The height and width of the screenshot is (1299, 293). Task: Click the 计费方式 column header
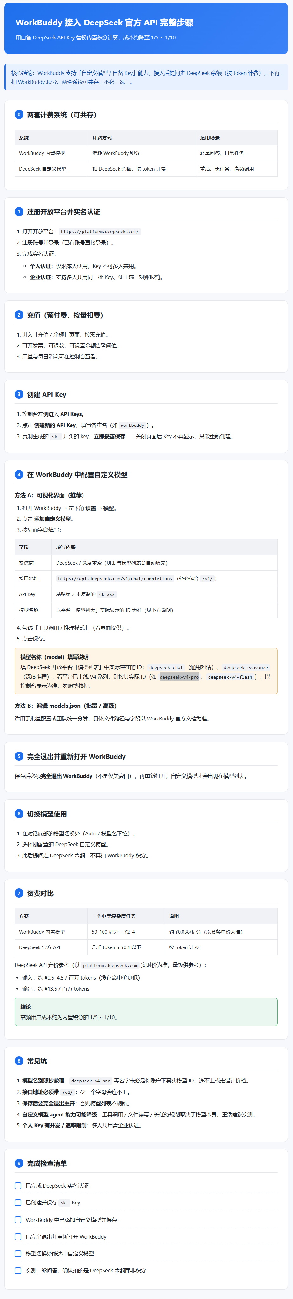click(x=142, y=137)
